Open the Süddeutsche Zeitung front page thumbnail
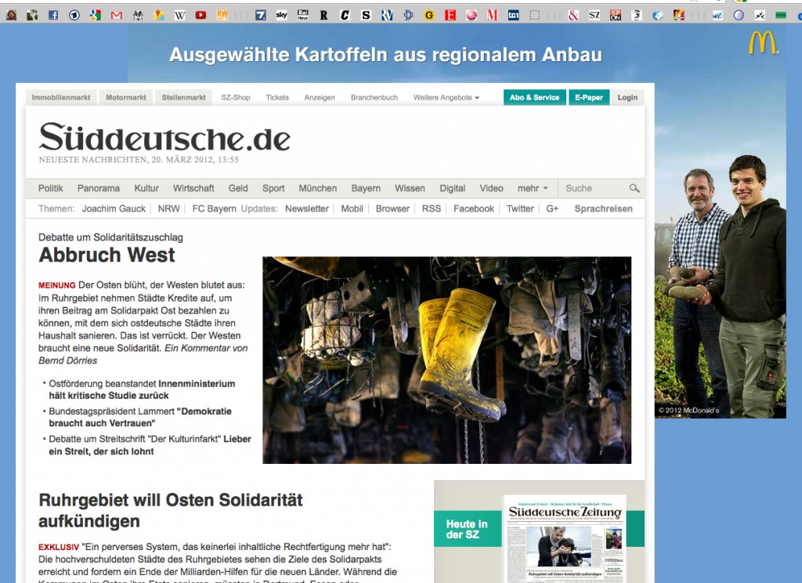 click(x=565, y=539)
